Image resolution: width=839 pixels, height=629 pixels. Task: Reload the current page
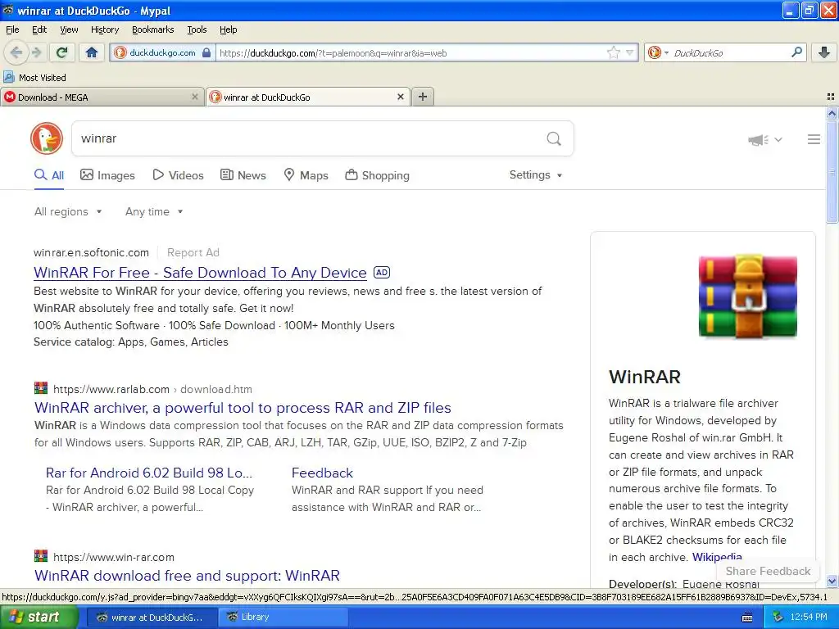click(x=62, y=52)
